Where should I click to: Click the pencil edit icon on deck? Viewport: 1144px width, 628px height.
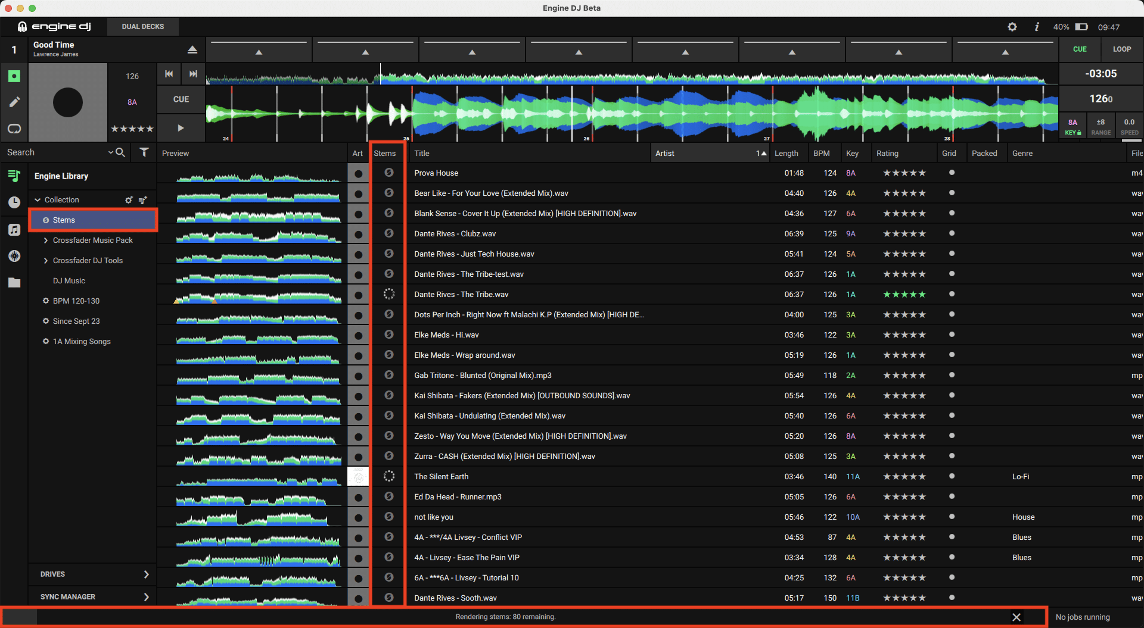click(14, 102)
